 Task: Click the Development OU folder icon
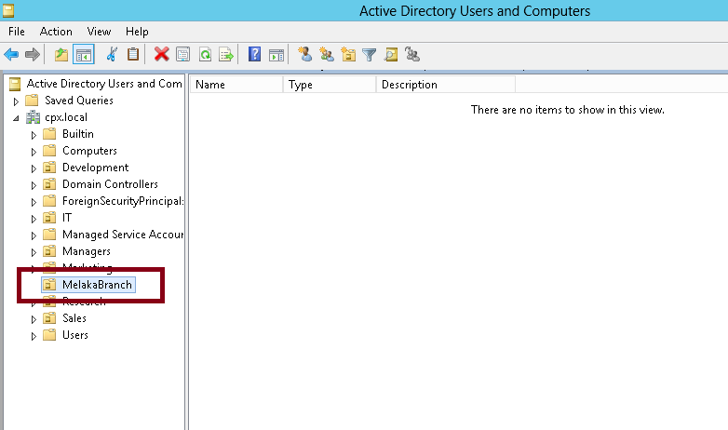pyautogui.click(x=49, y=168)
